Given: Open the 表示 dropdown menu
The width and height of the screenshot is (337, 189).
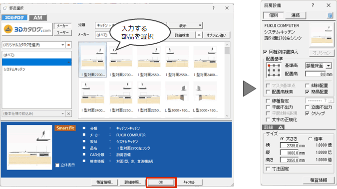Looking at the screenshot, I should pyautogui.click(x=185, y=25).
